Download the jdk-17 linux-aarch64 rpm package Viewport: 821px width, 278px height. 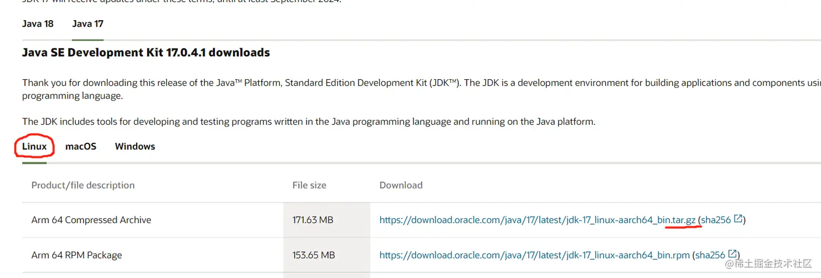click(535, 255)
